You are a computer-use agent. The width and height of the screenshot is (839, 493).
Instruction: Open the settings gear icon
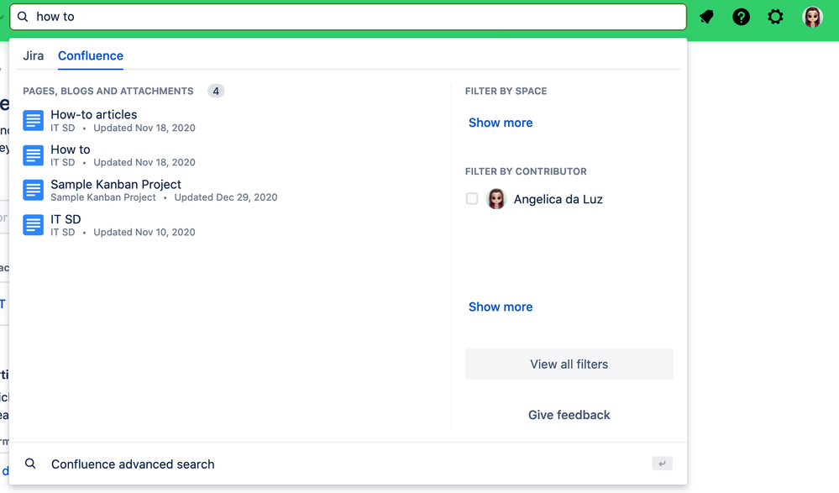775,17
